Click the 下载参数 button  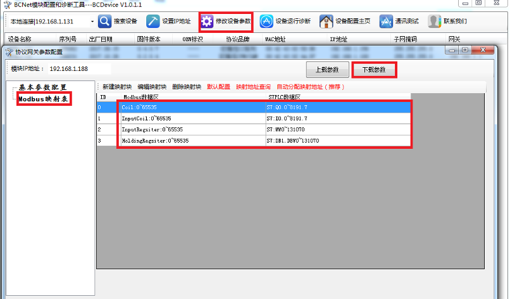click(374, 70)
